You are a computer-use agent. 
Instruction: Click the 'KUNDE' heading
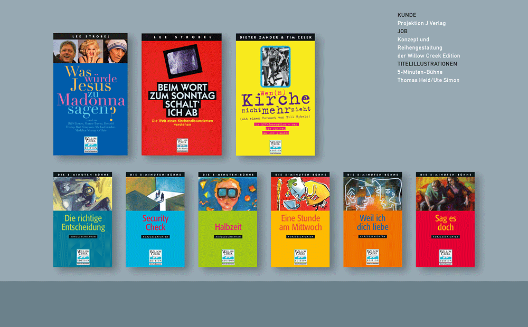pos(407,15)
